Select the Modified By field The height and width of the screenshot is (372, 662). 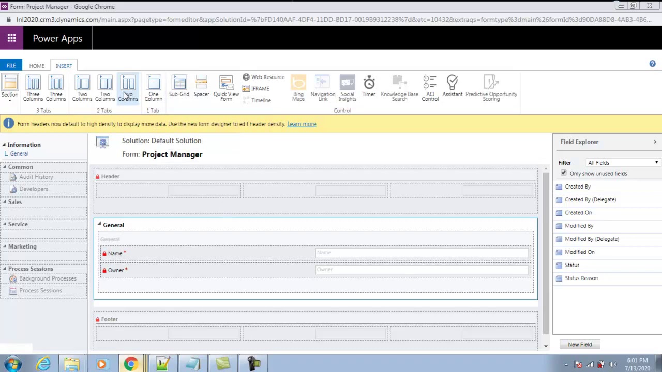579,226
